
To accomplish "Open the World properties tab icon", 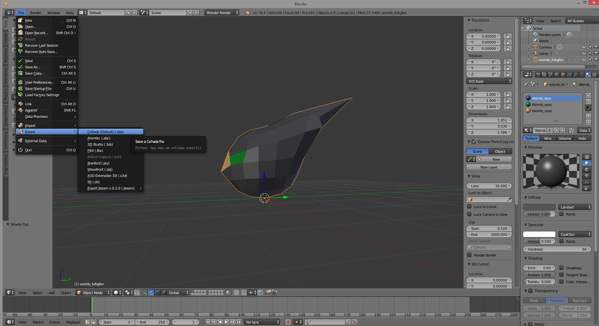I will [x=557, y=75].
